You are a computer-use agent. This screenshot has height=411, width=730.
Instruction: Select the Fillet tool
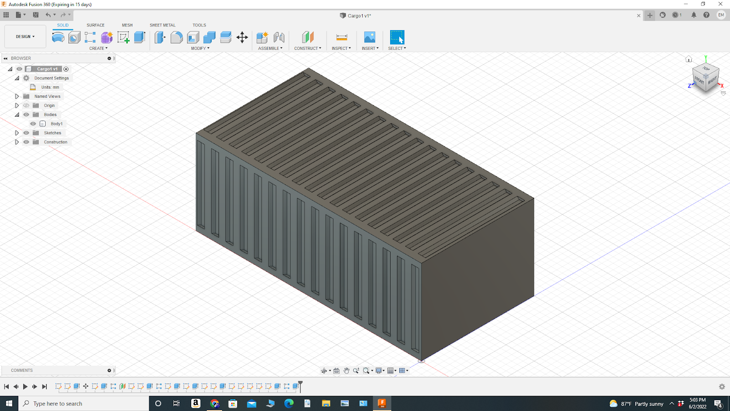pos(177,37)
